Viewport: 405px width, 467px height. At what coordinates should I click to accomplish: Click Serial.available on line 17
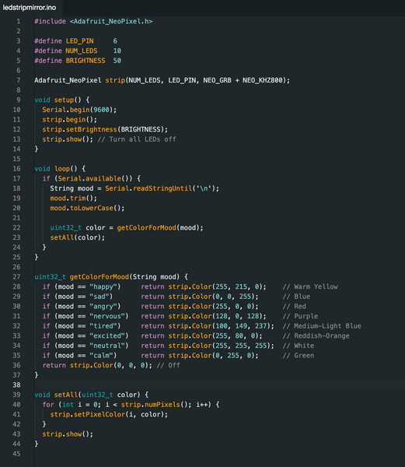(x=89, y=179)
